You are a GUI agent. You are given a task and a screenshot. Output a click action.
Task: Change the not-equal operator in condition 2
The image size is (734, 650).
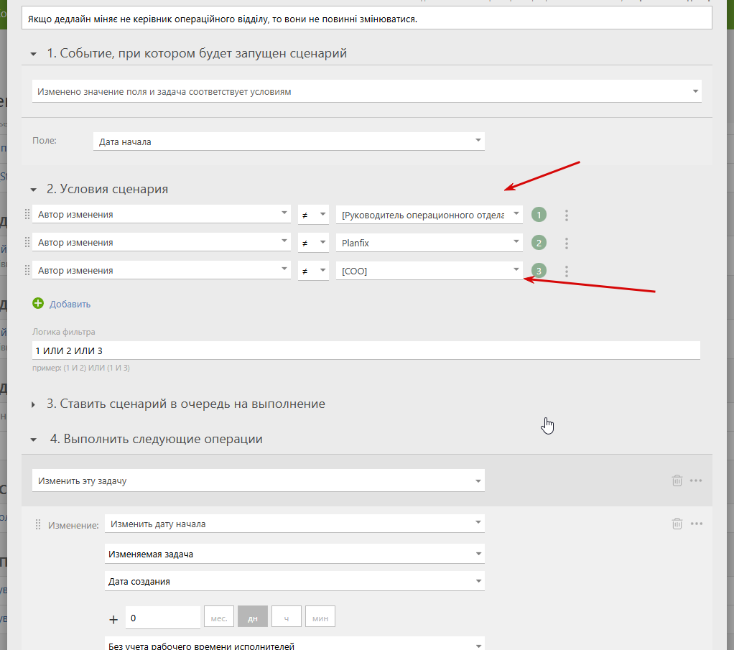click(x=313, y=243)
